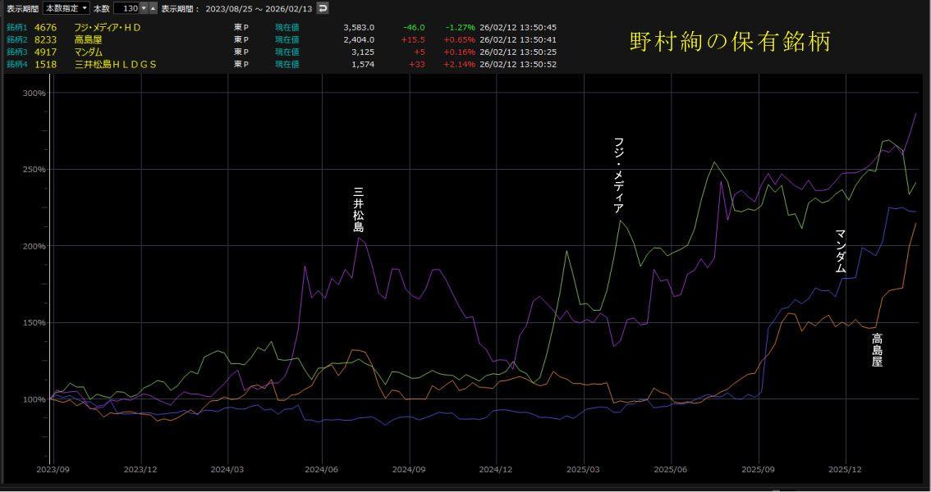
Task: Click the 2024/06 date marker on the time axis
Action: tap(322, 470)
